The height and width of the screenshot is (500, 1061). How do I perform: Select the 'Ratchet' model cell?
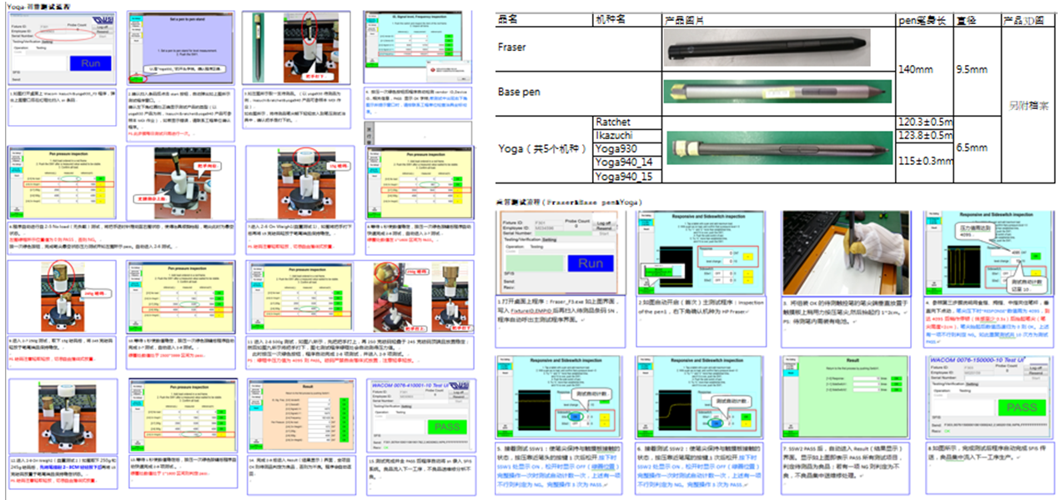[627, 122]
